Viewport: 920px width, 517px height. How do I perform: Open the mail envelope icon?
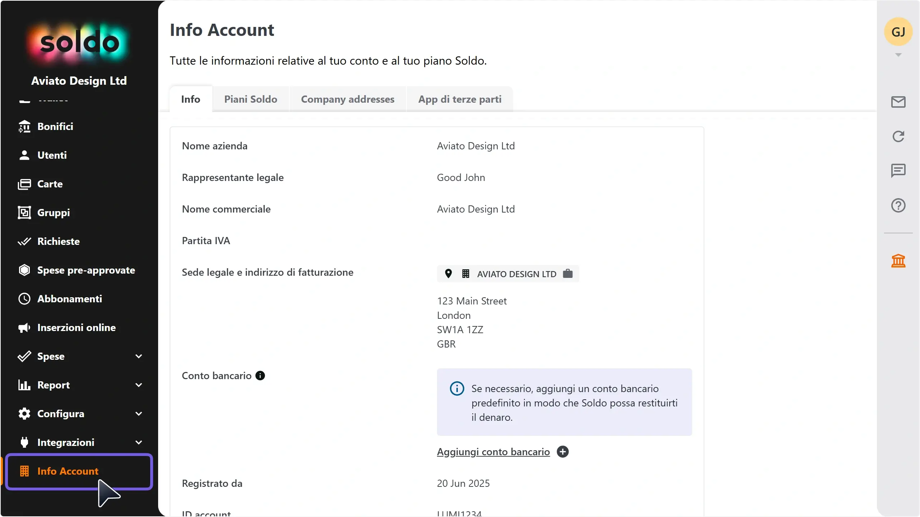point(898,102)
